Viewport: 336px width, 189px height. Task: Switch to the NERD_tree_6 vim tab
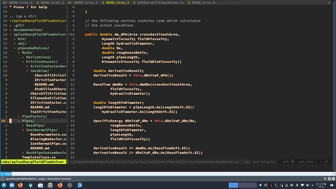click(204, 3)
